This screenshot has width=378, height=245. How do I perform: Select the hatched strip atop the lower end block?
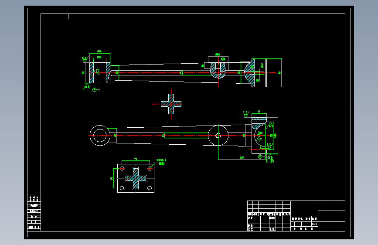[259, 119]
